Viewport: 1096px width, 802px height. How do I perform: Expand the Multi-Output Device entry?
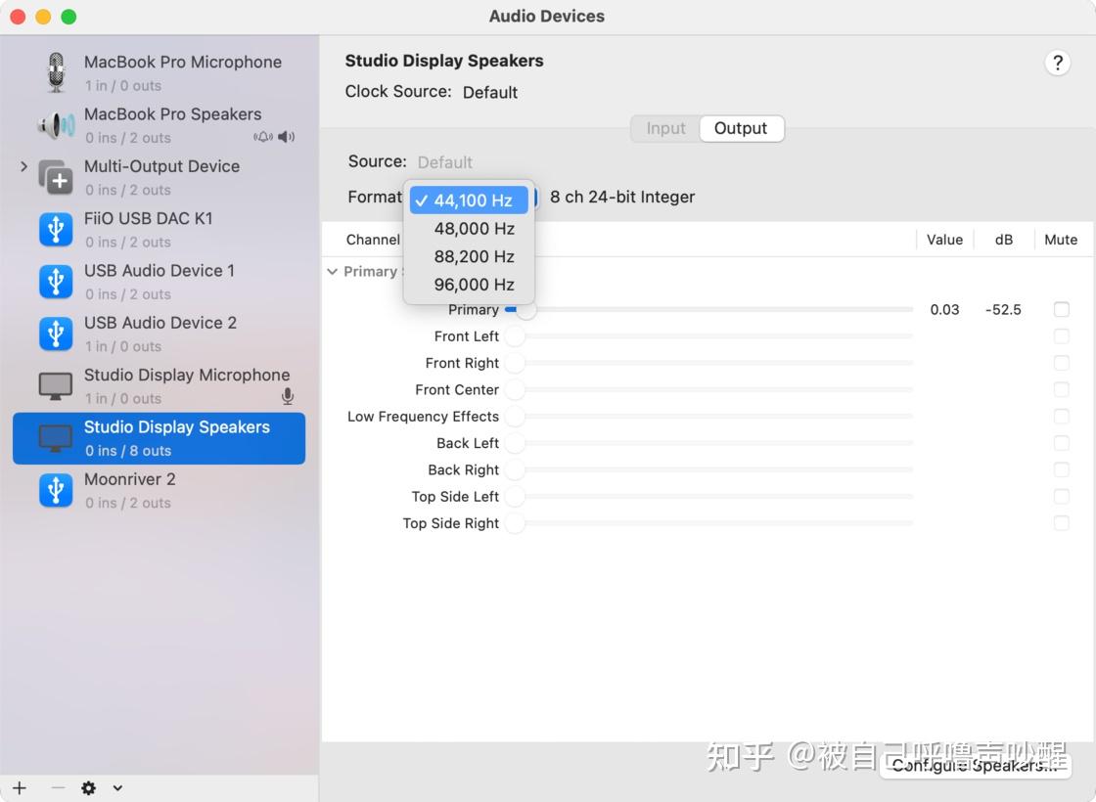click(22, 167)
